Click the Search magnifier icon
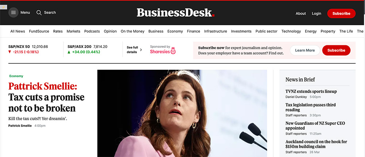The image size is (365, 157). coord(39,12)
